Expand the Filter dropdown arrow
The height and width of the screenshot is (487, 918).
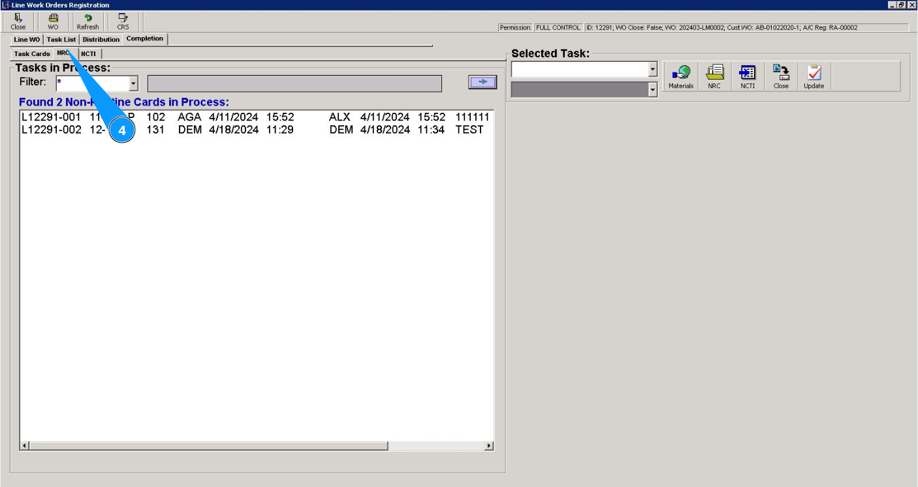(x=134, y=83)
